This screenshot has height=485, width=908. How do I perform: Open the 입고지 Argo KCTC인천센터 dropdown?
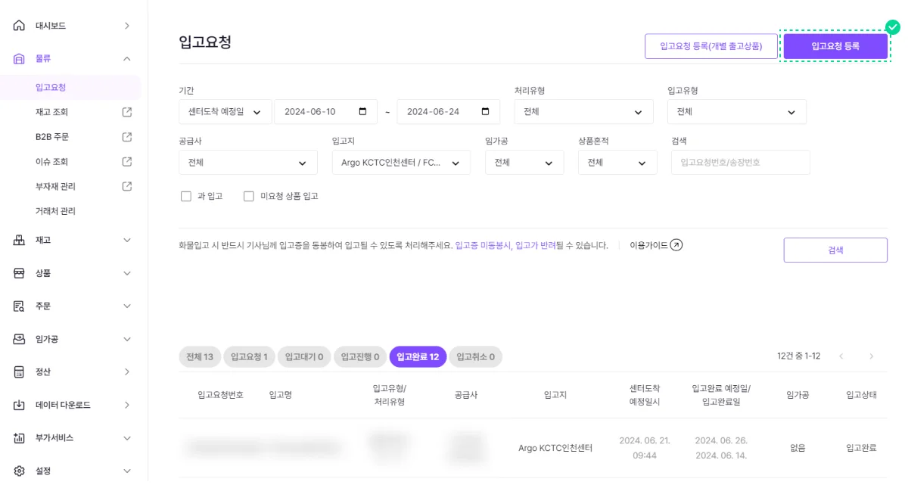[x=400, y=163]
